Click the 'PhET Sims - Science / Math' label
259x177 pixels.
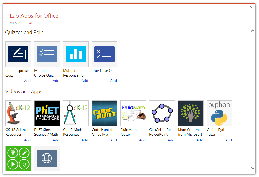(x=46, y=132)
